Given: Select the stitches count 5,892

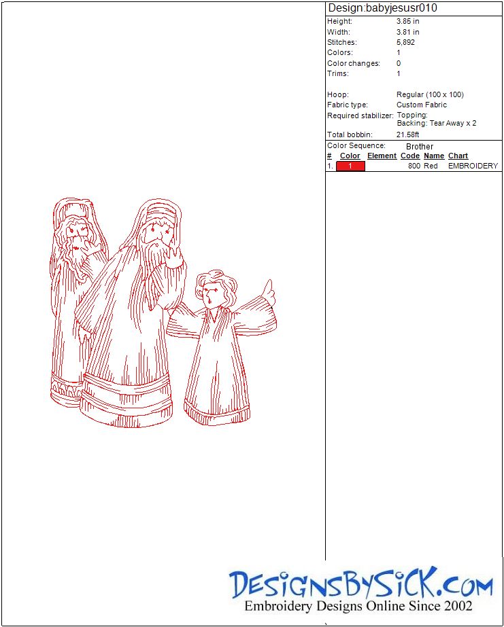Looking at the screenshot, I should pyautogui.click(x=405, y=42).
